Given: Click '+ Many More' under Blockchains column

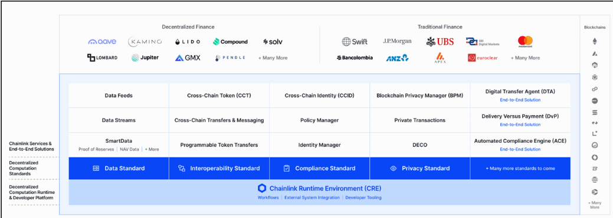Looking at the screenshot, I should pyautogui.click(x=595, y=205).
